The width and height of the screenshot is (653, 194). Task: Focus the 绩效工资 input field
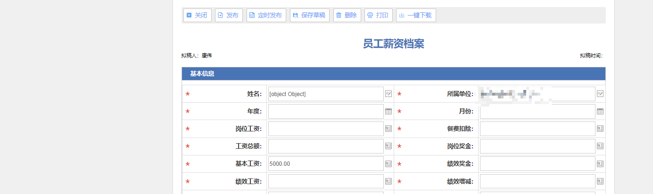(326, 181)
